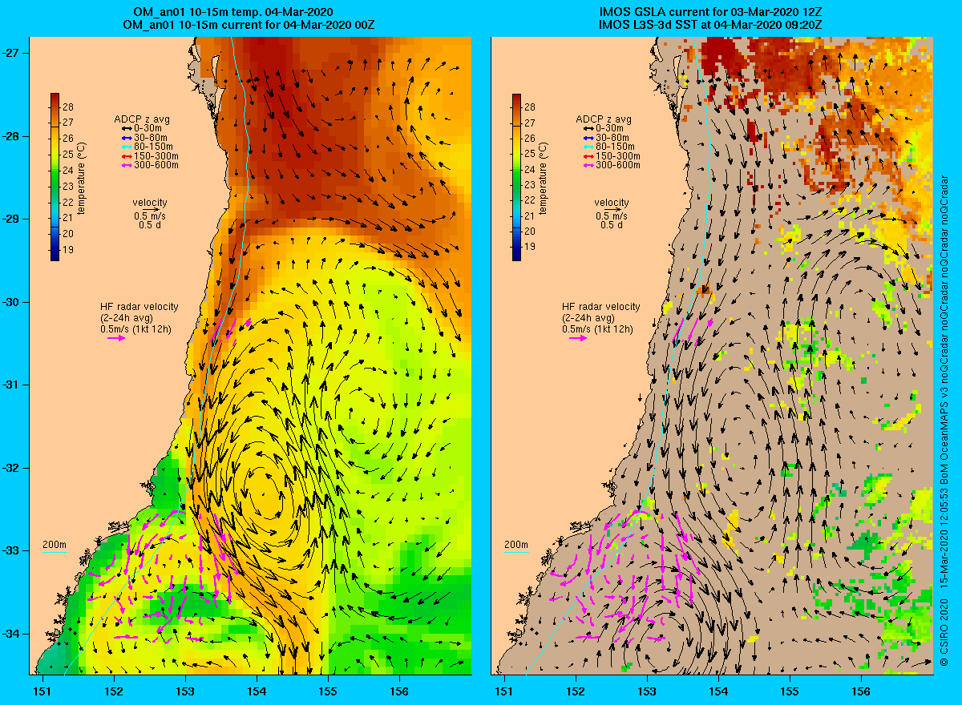Click the 'velocity' scale label in the left map
Viewport: 962px width, 705px height.
(x=150, y=202)
